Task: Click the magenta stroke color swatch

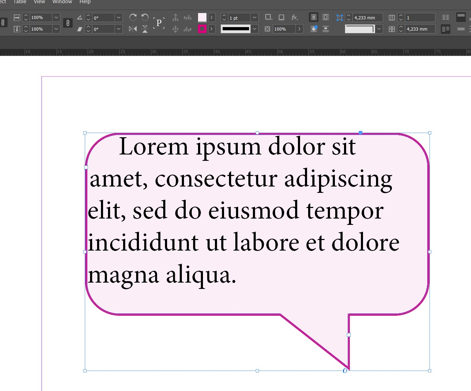Action: tap(202, 29)
